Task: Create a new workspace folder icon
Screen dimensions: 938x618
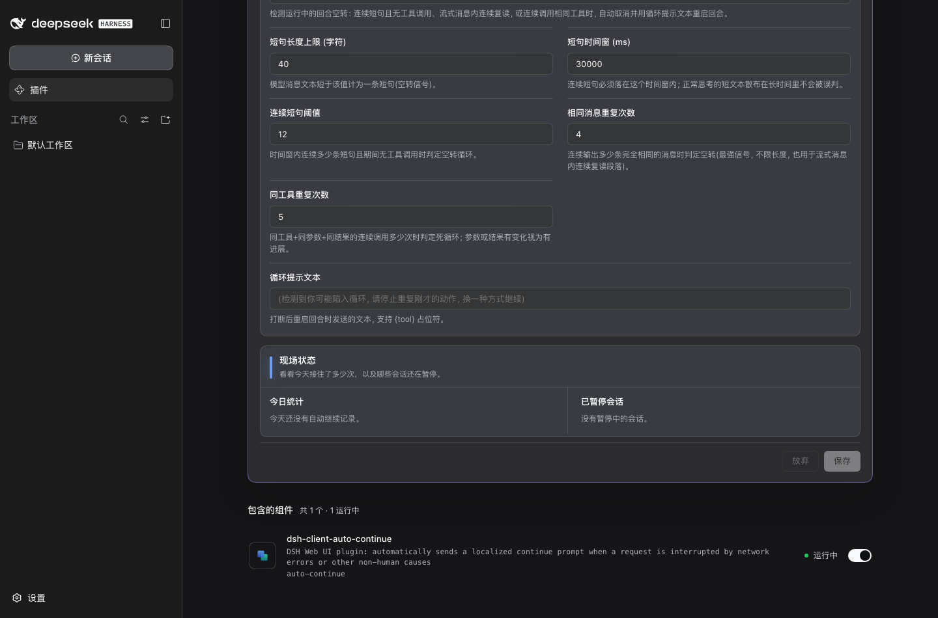Action: [165, 120]
